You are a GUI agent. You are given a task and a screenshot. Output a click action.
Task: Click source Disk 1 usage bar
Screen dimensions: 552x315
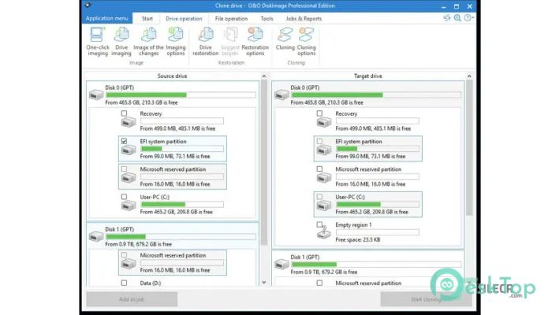(181, 236)
